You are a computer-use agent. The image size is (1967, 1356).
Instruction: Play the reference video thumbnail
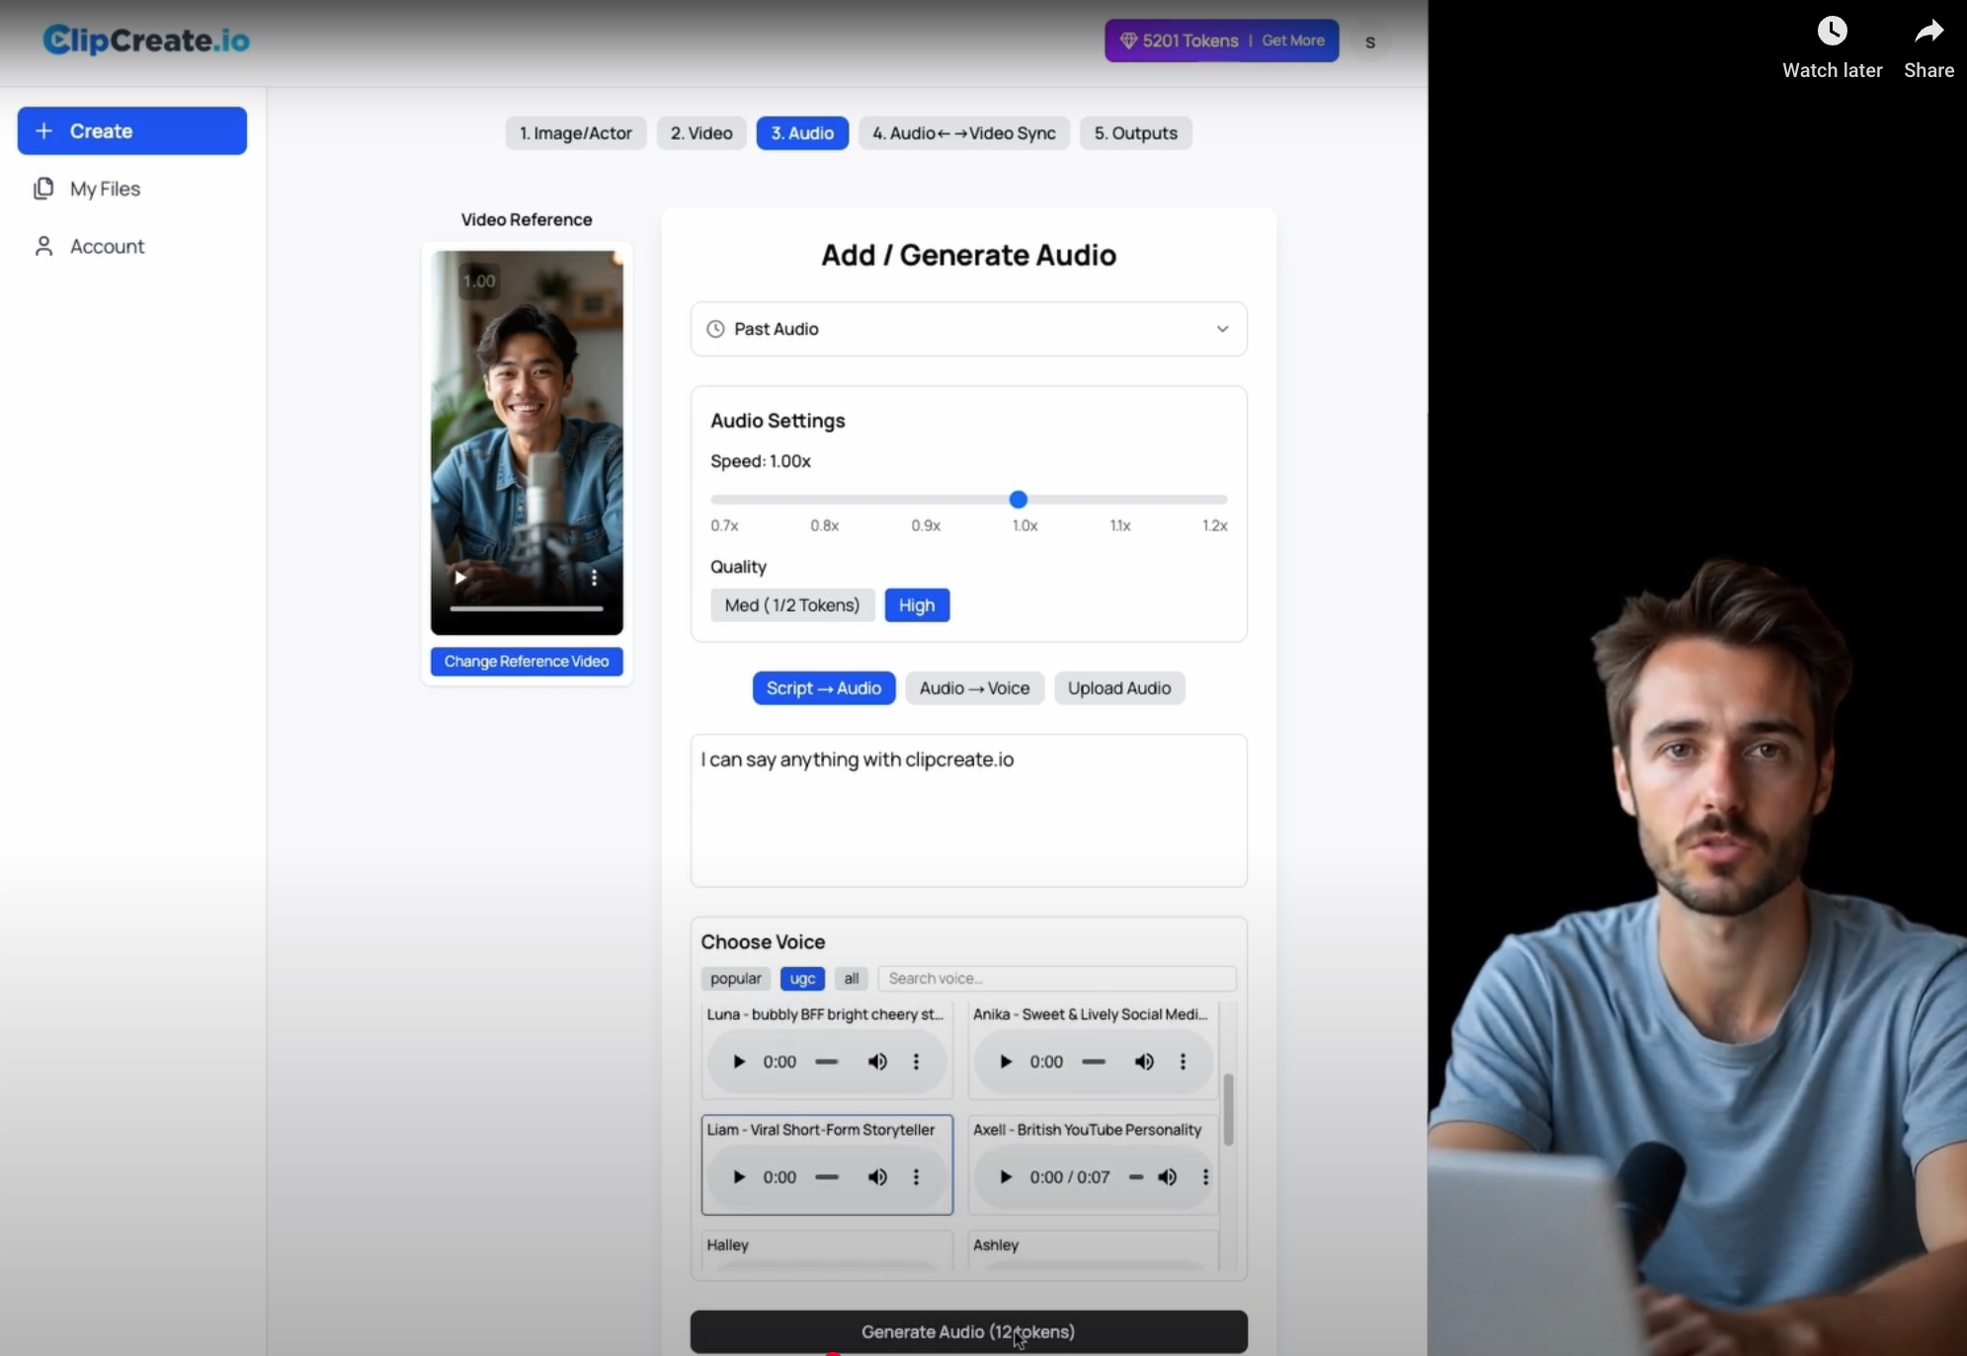(x=460, y=578)
